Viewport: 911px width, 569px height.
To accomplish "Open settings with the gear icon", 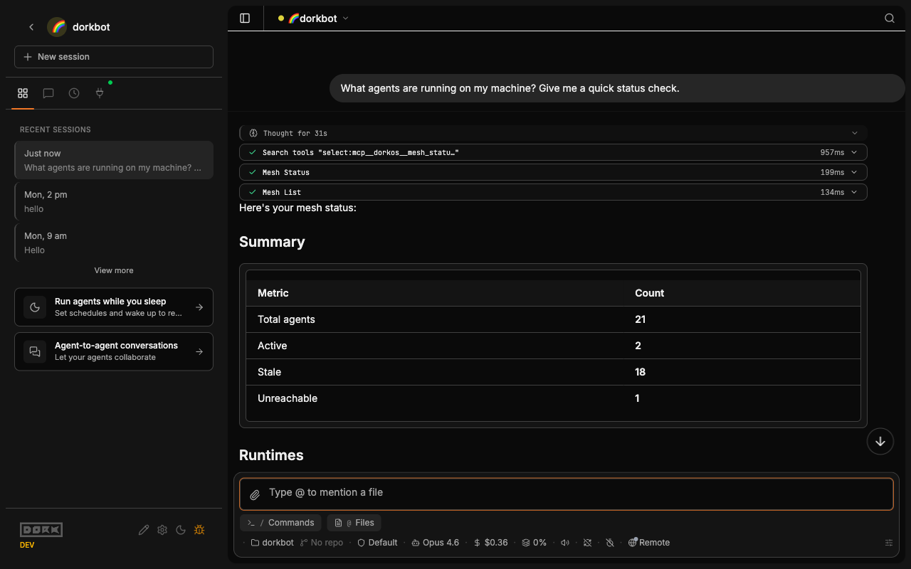I will 162,530.
